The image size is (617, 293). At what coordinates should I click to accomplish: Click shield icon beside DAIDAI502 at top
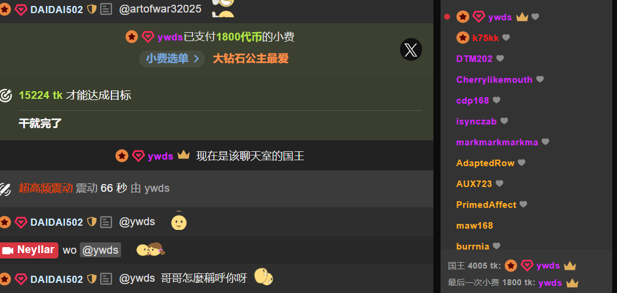click(92, 10)
